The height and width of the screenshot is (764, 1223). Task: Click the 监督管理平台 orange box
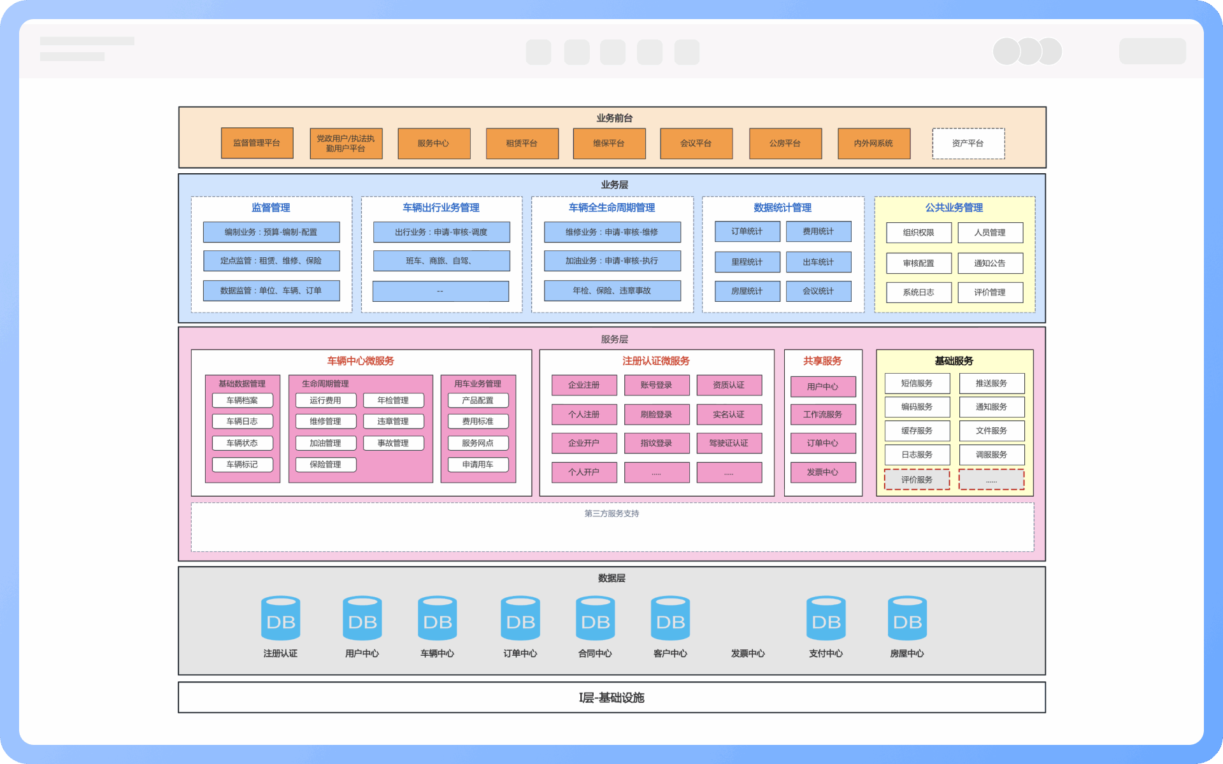point(257,143)
